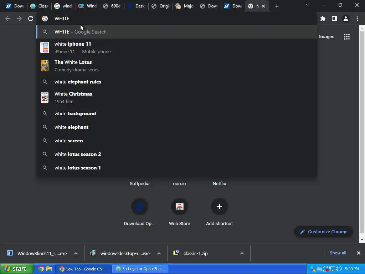
Task: Select the white iphone 11 suggestion
Action: coord(177,47)
